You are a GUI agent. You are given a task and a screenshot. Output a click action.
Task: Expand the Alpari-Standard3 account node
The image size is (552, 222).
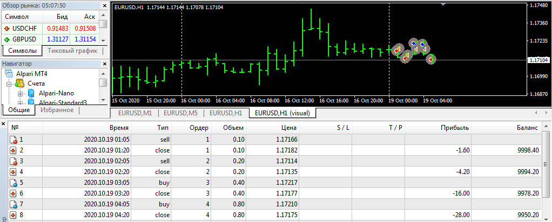[21, 102]
